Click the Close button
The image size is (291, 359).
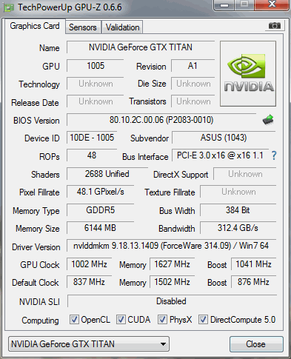coord(256,344)
